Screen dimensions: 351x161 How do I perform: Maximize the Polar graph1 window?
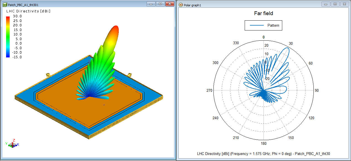335,4
